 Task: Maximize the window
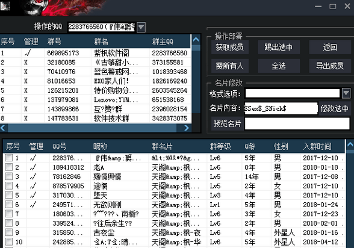pyautogui.click(x=332, y=6)
